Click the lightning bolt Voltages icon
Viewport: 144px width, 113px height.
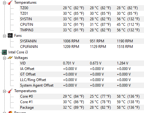click(x=10, y=58)
